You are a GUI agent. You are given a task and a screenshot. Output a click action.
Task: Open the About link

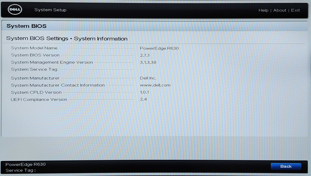[x=280, y=10]
